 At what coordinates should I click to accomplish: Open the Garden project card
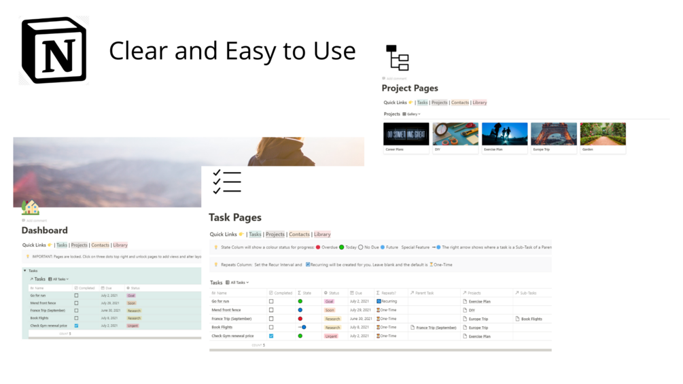(x=603, y=137)
